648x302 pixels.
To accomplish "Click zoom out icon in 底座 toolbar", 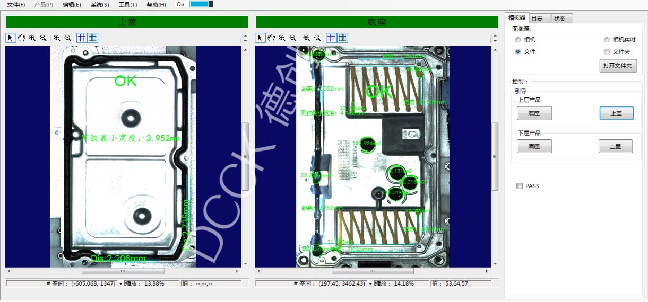I will (x=292, y=38).
